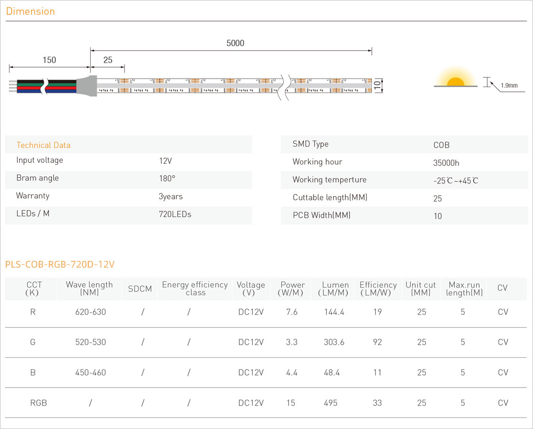The width and height of the screenshot is (533, 429).
Task: Click the glowing COB light dome icon
Action: 456,81
